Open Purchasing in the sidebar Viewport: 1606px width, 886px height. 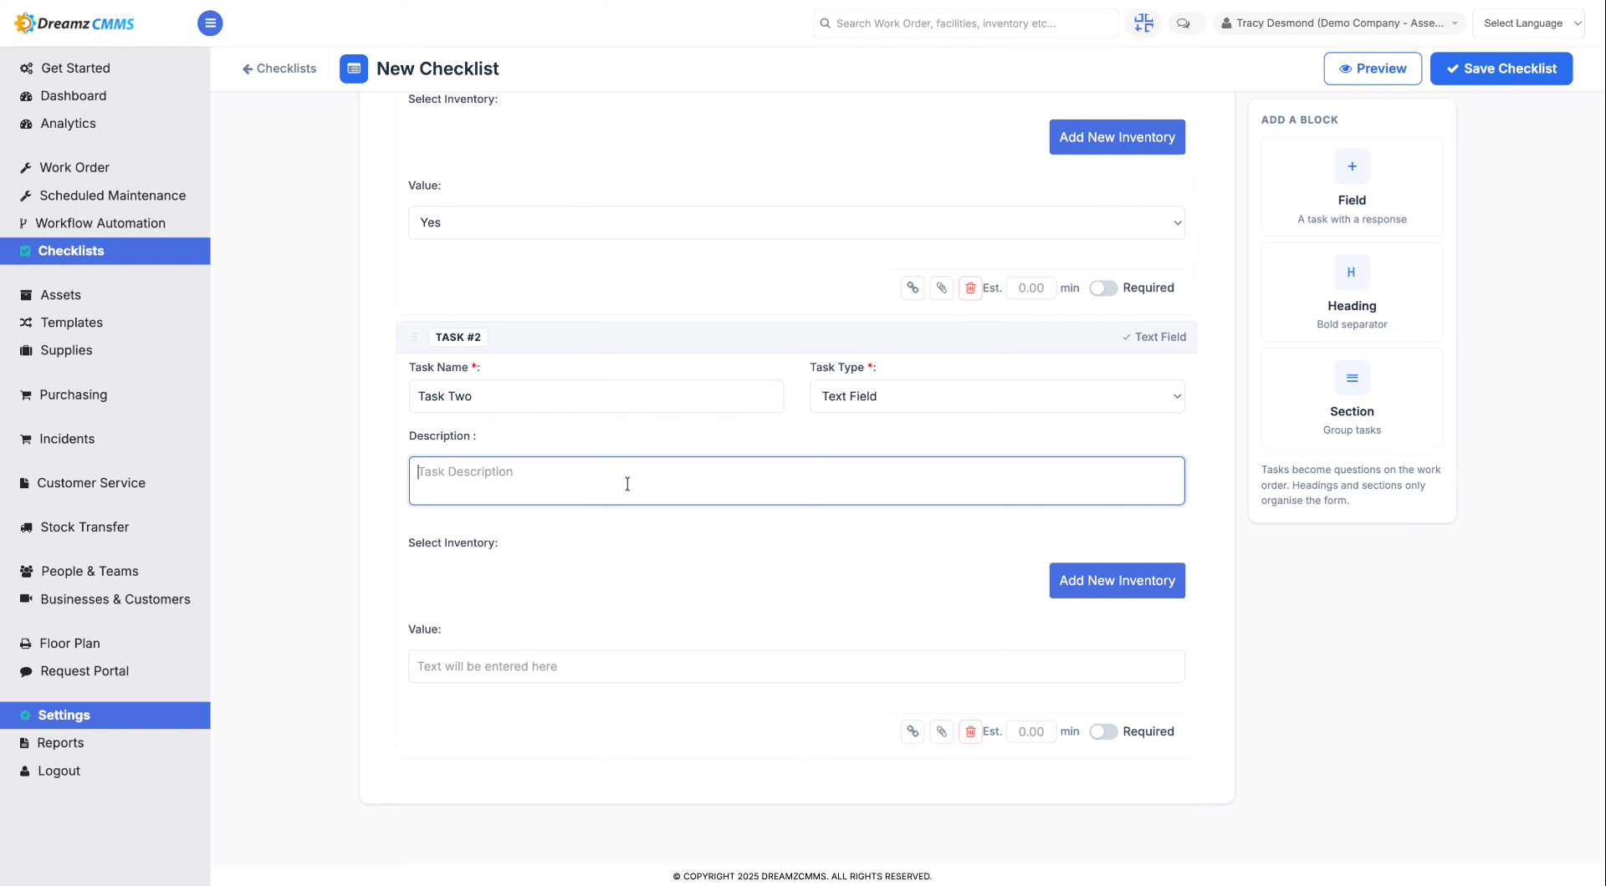74,395
